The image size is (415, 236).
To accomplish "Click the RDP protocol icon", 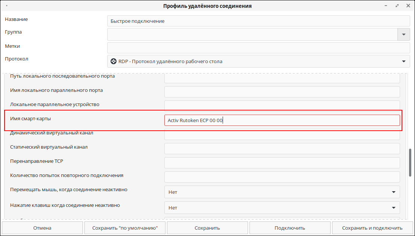I will click(113, 61).
